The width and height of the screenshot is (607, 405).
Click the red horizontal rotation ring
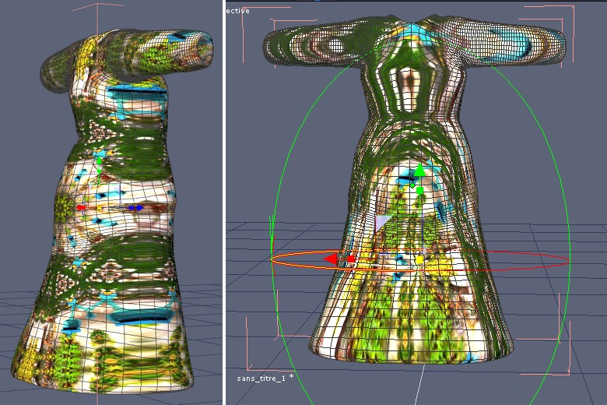point(420,260)
